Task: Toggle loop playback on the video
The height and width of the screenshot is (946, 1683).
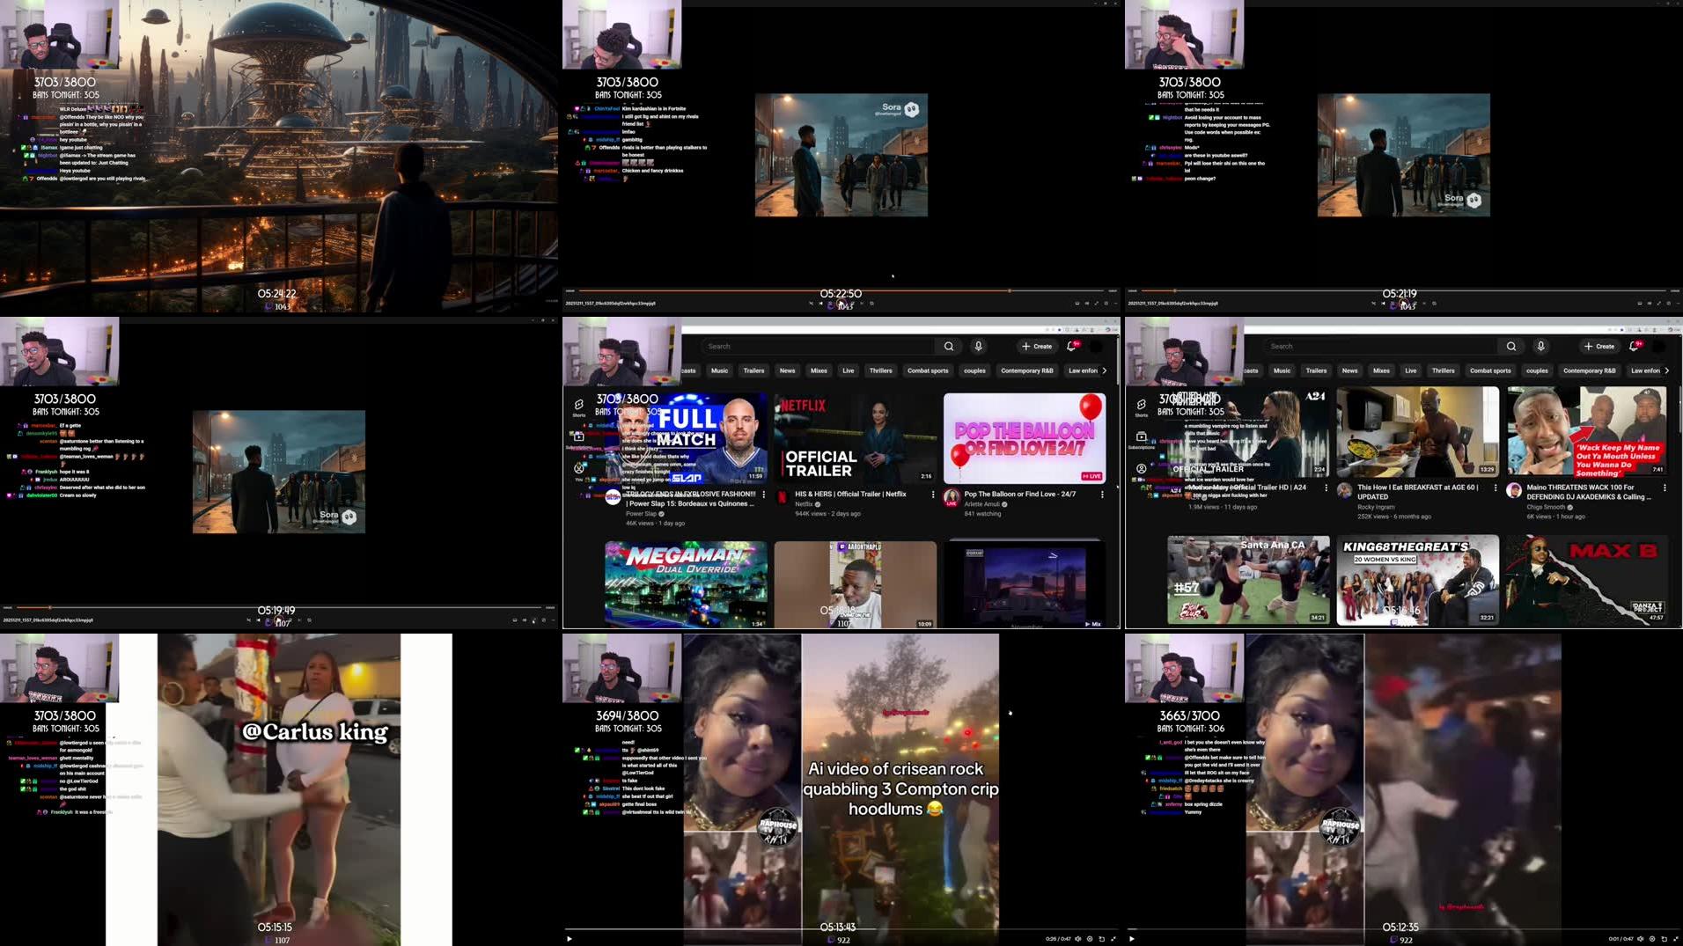Action: click(x=1102, y=939)
